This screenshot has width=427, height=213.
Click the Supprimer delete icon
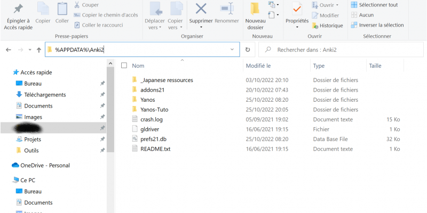(x=201, y=9)
